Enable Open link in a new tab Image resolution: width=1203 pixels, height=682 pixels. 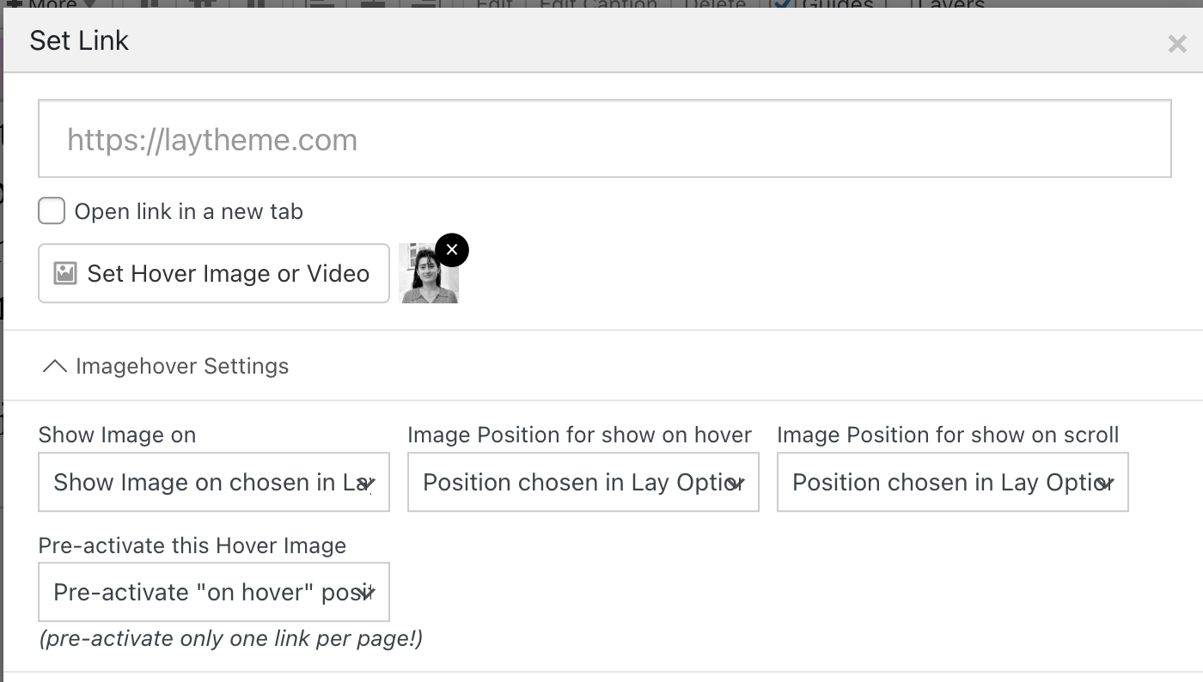(52, 211)
